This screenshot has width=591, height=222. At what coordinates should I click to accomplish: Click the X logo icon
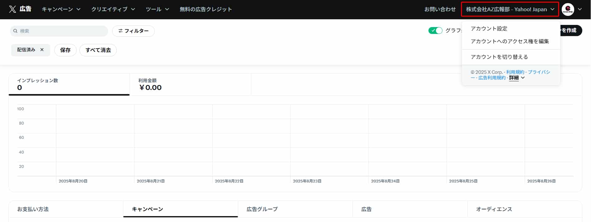click(x=12, y=9)
